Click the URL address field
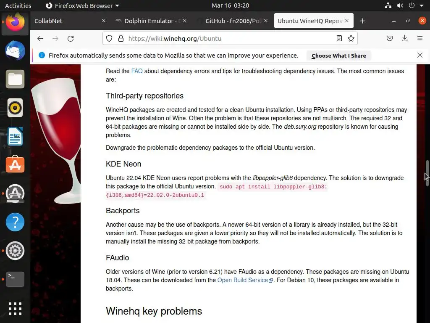 coord(231,38)
